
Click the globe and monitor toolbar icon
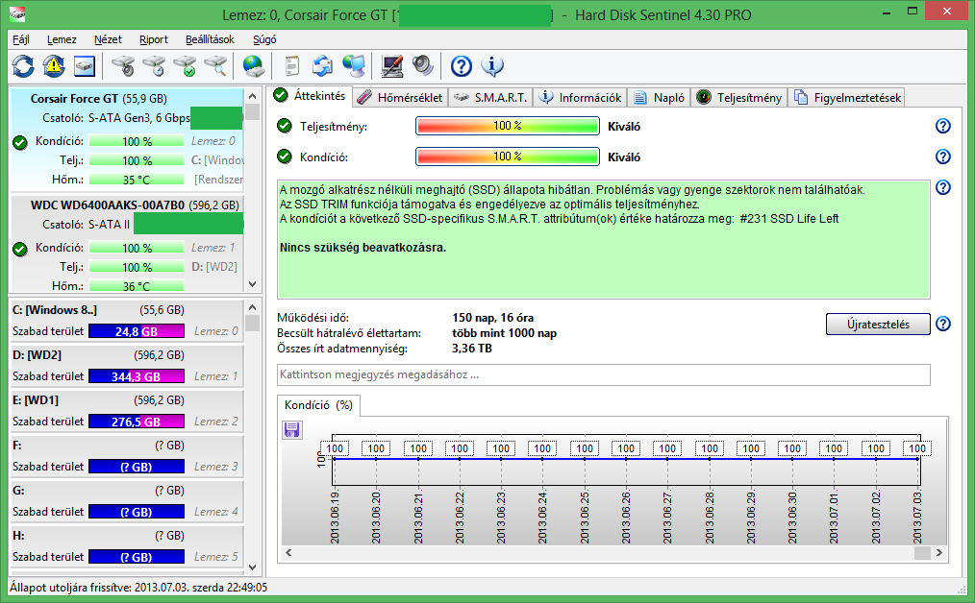click(354, 66)
